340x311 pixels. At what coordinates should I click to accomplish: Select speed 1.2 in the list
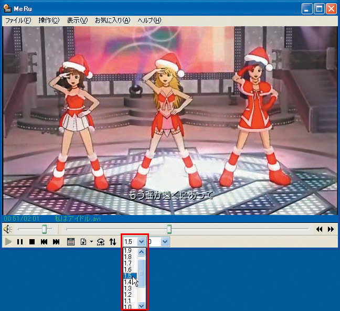coord(130,295)
